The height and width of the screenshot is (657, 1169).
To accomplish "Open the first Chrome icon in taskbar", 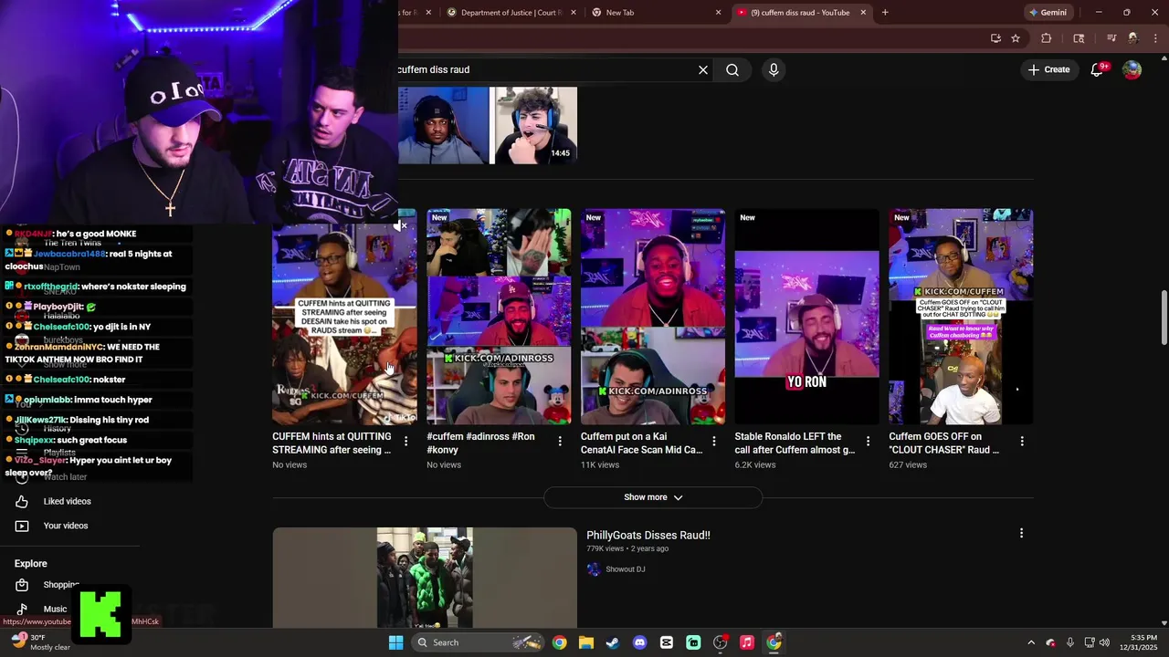I will coord(559,642).
